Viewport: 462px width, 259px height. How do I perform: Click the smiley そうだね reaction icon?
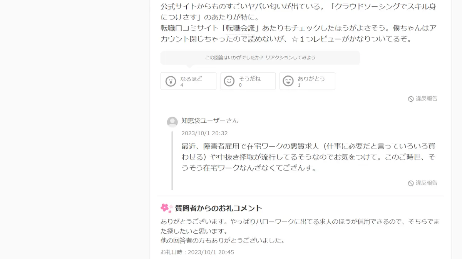pyautogui.click(x=229, y=81)
